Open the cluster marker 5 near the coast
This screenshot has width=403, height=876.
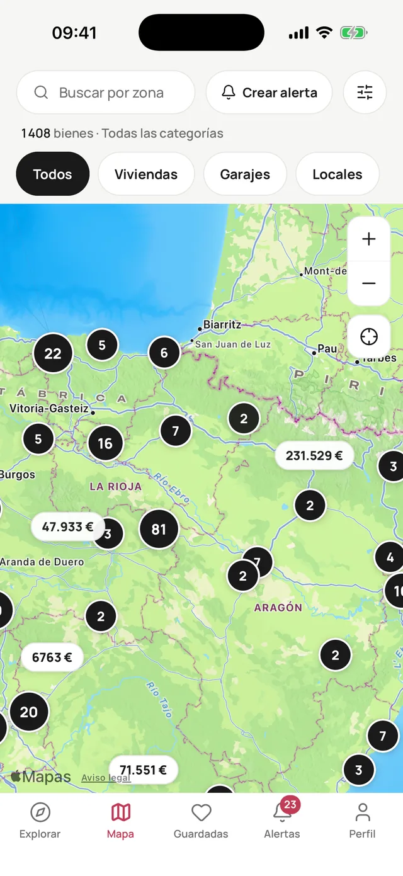click(102, 345)
